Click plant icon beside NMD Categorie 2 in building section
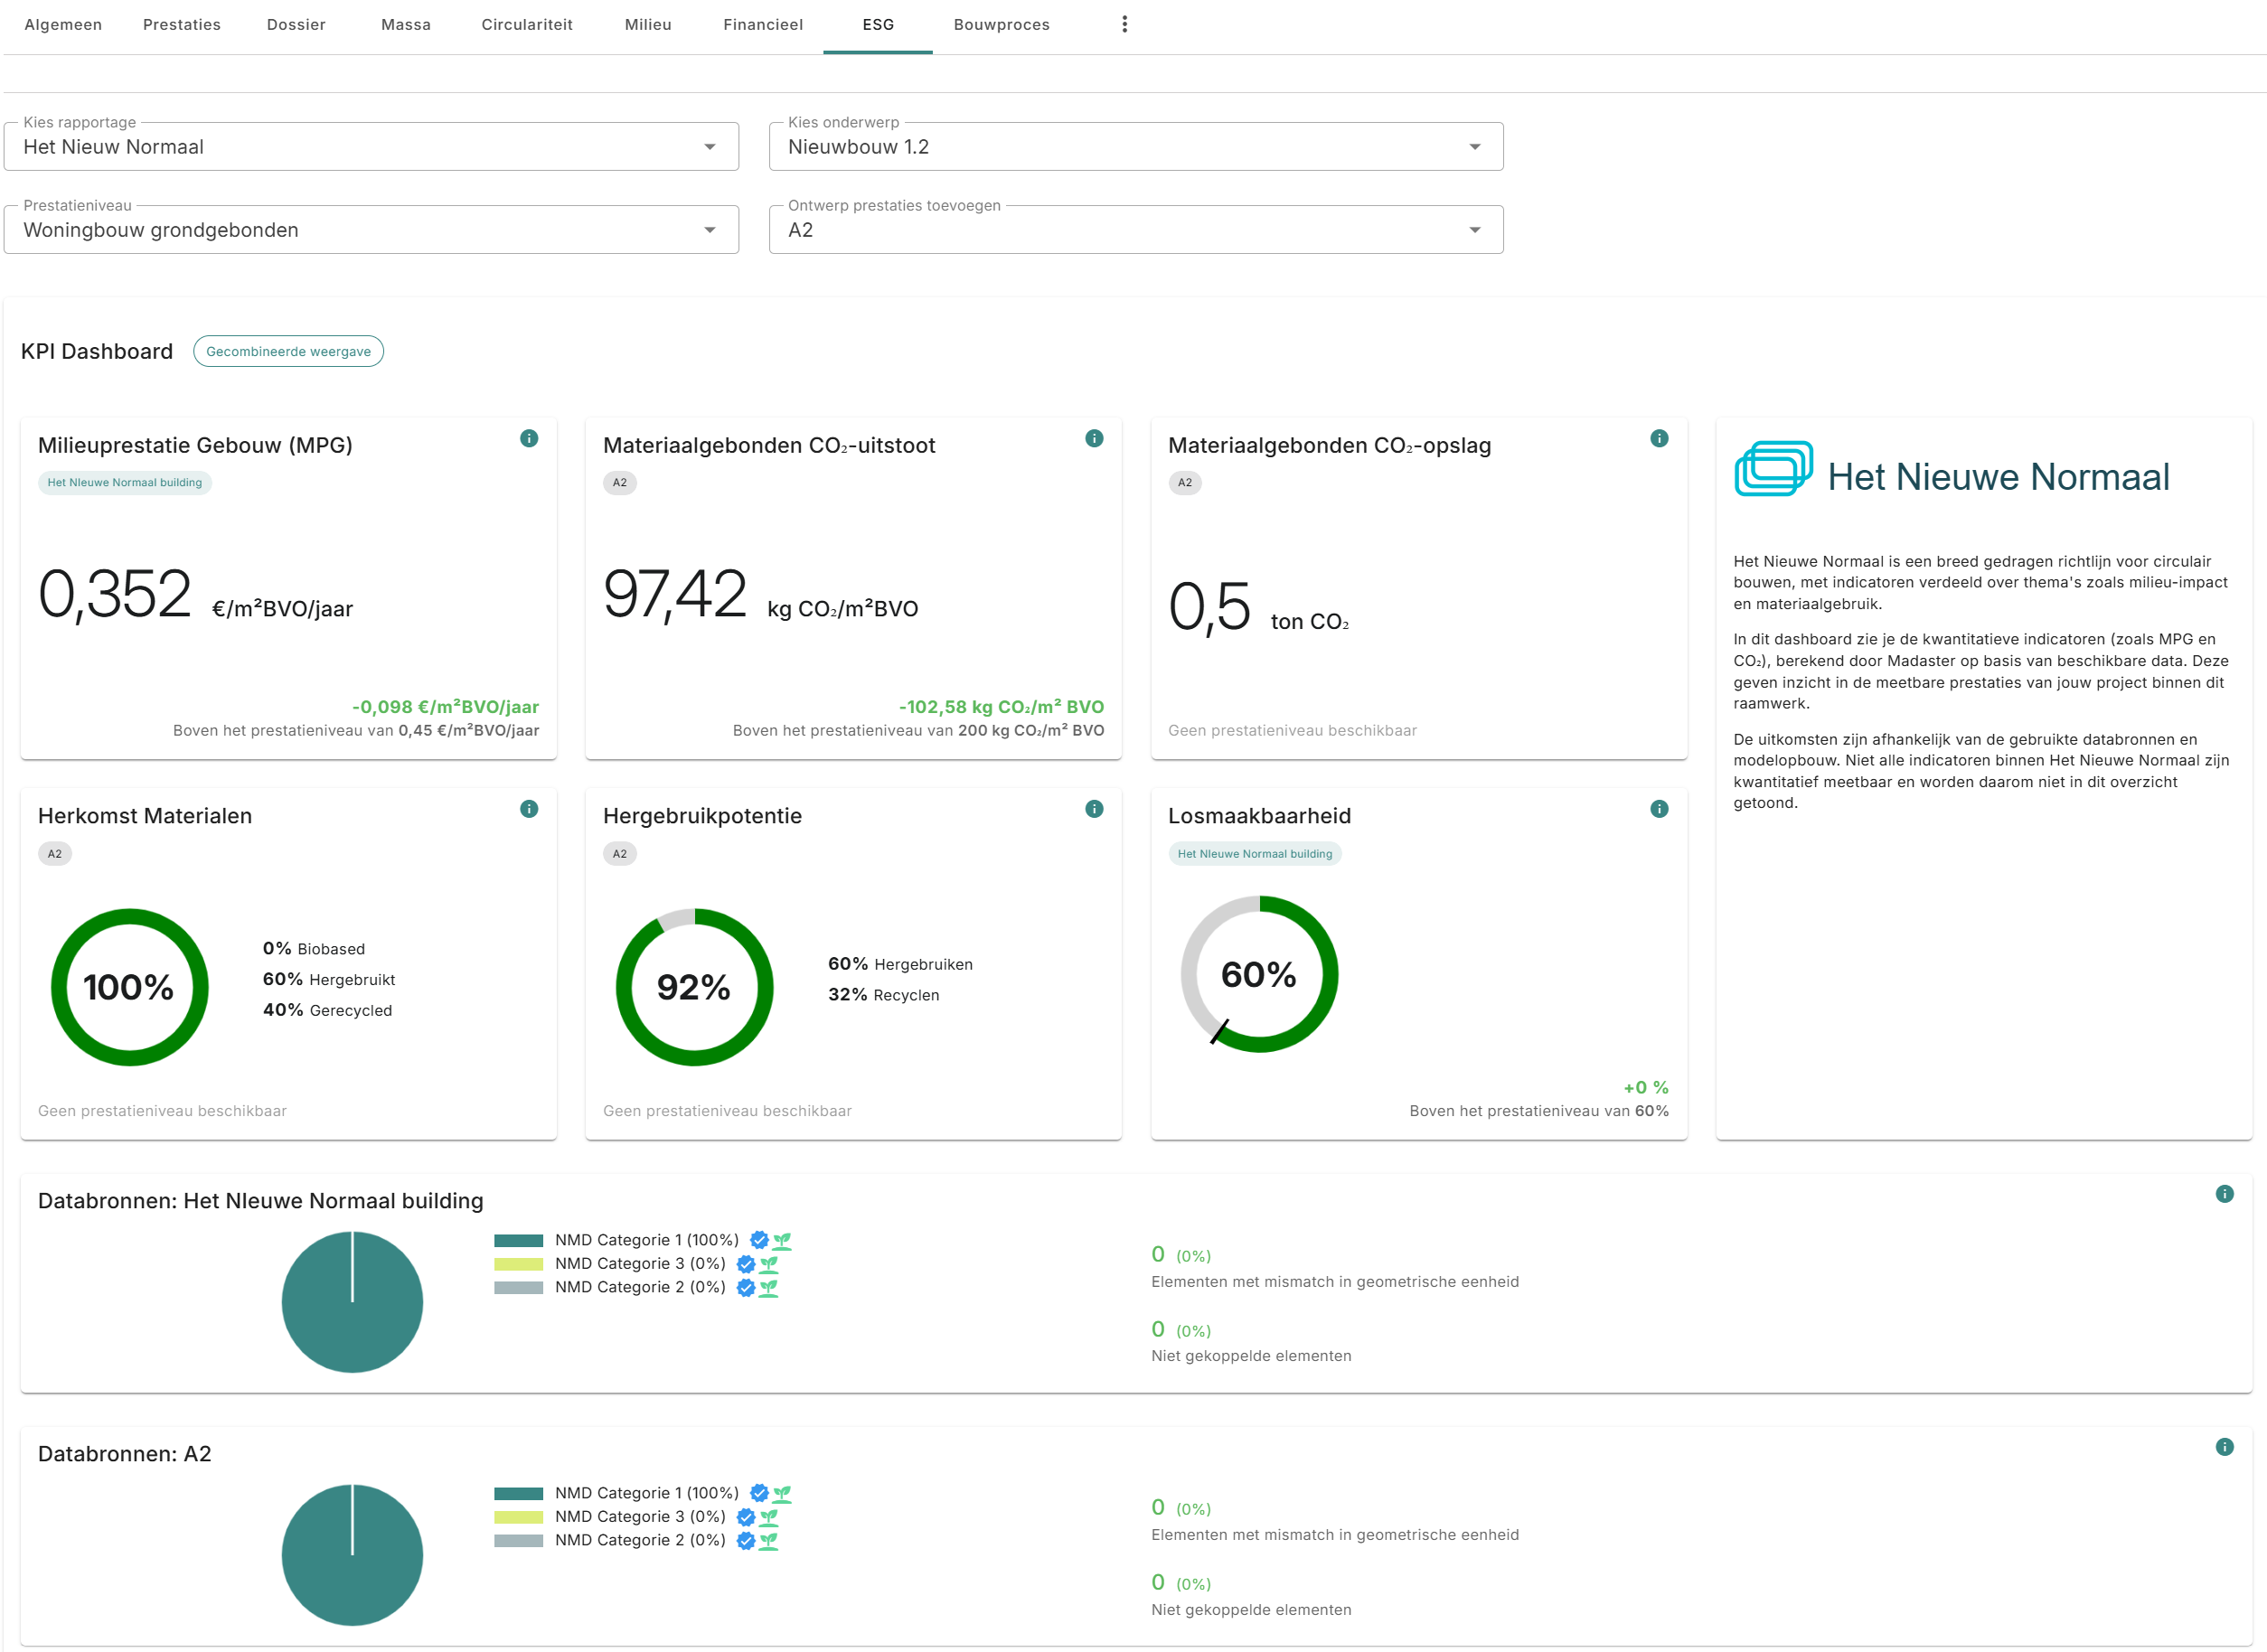2267x1652 pixels. pos(768,1288)
